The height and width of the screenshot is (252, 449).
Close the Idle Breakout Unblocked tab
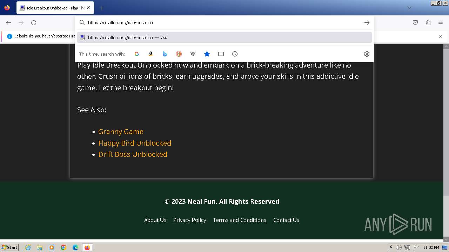point(88,8)
